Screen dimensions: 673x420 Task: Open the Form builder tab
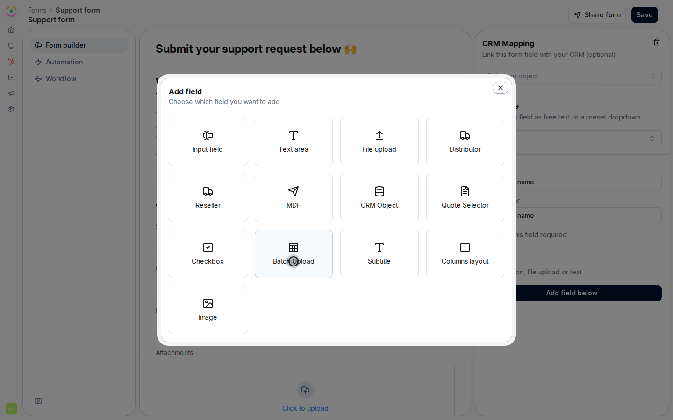click(79, 45)
